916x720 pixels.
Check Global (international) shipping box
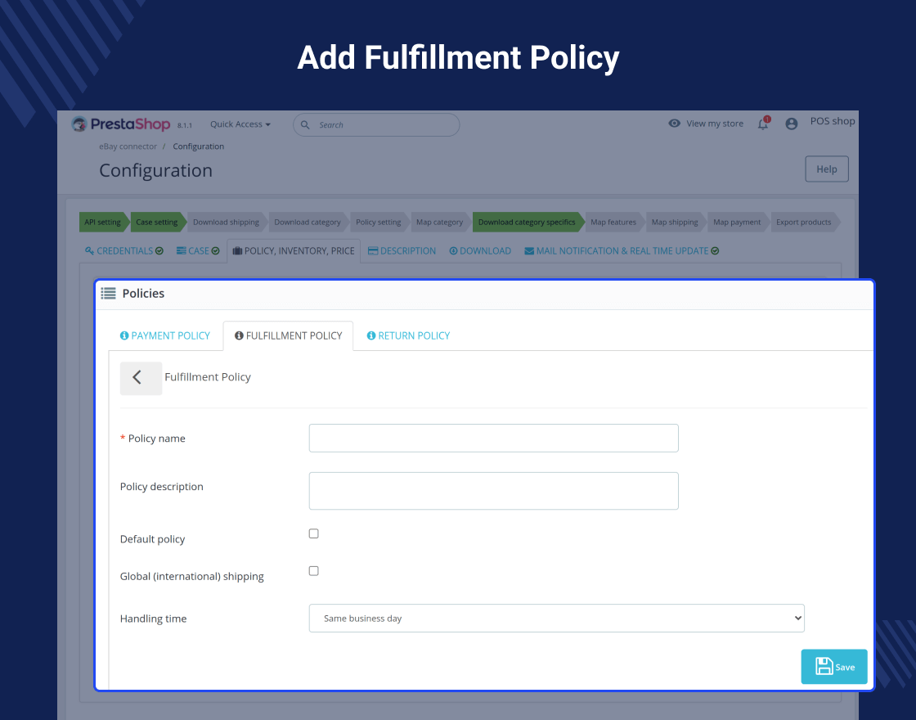point(314,571)
